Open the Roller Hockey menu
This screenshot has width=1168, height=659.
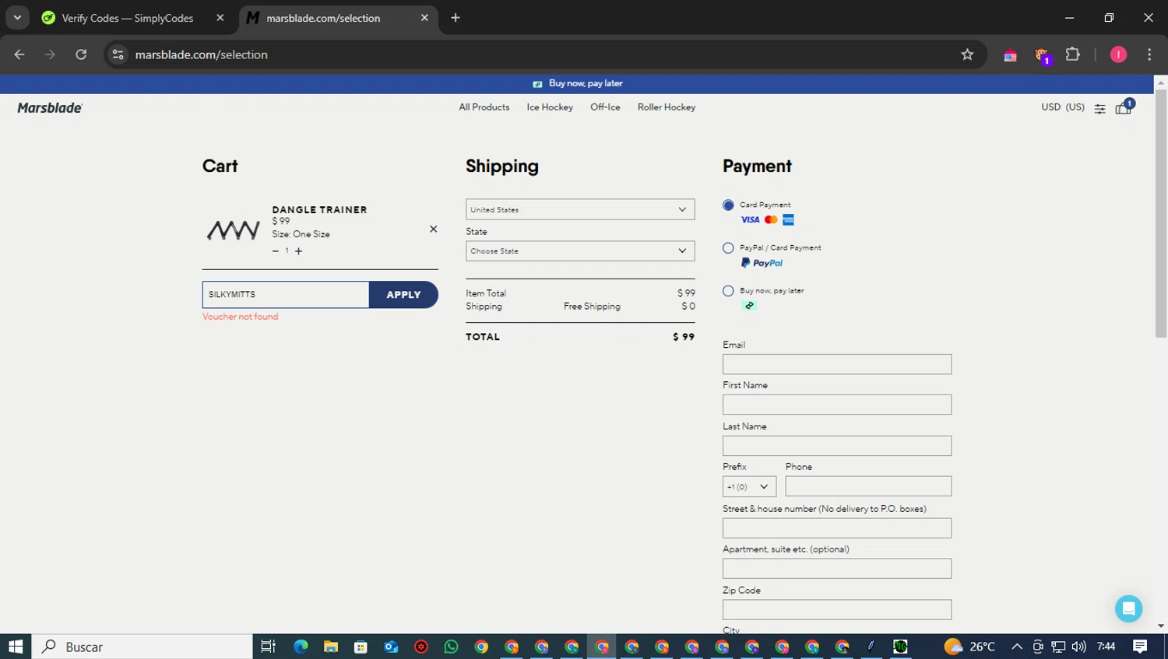[667, 107]
